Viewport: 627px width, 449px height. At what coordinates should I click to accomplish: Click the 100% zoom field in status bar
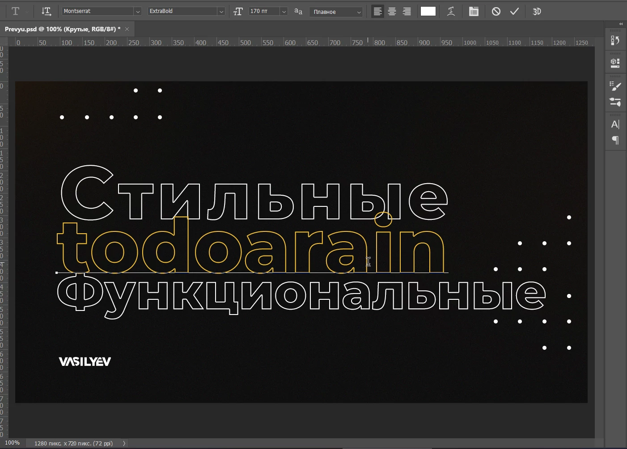pos(13,443)
